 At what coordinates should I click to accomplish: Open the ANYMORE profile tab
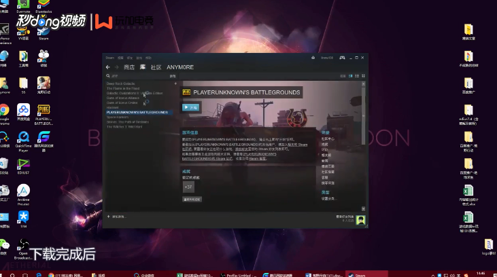tap(180, 67)
